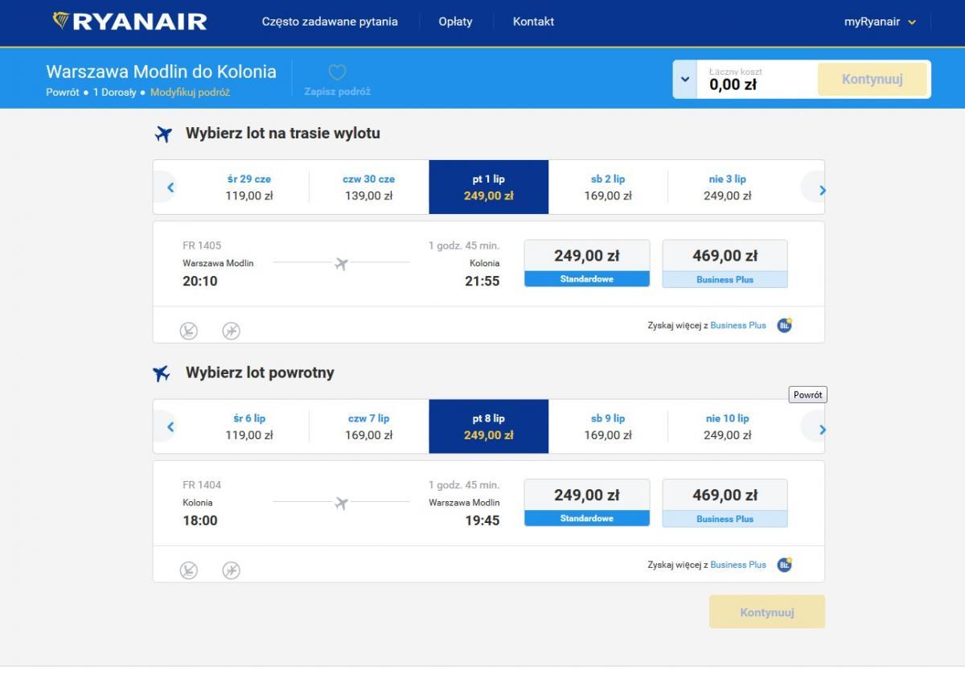Click the Ryanair harp logo
965x683 pixels.
tap(60, 21)
